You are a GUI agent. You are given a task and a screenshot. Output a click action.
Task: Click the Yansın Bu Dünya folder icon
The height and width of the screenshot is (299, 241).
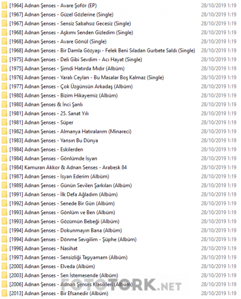coord(4,140)
